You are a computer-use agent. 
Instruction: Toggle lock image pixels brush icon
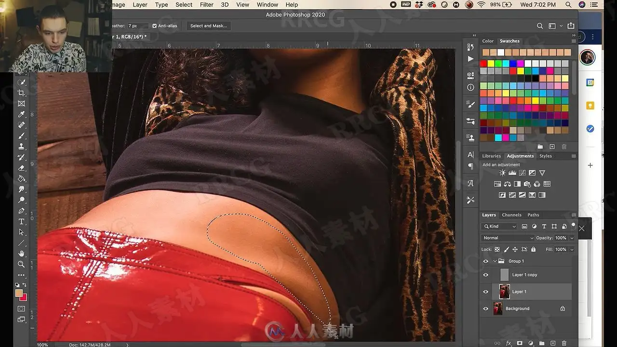coord(506,250)
